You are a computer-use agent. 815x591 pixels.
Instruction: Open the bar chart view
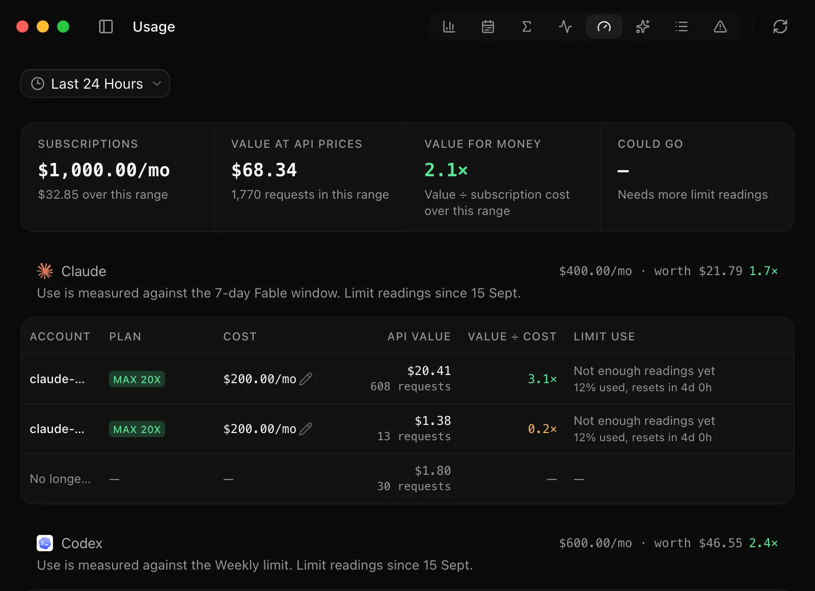click(449, 26)
